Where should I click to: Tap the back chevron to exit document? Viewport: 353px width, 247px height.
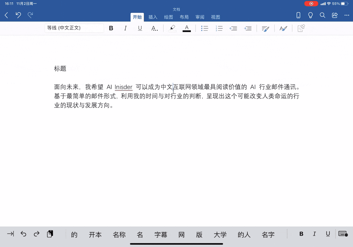point(6,15)
